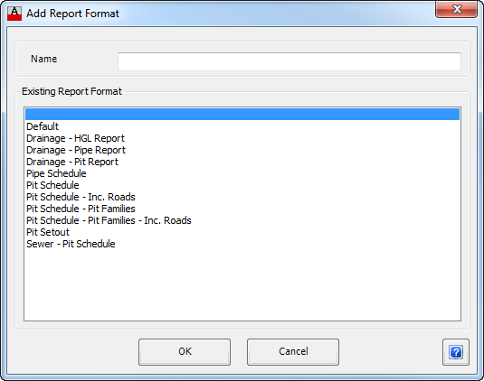Select the plain Pit Schedule entry
Image resolution: width=484 pixels, height=381 pixels.
tap(52, 185)
